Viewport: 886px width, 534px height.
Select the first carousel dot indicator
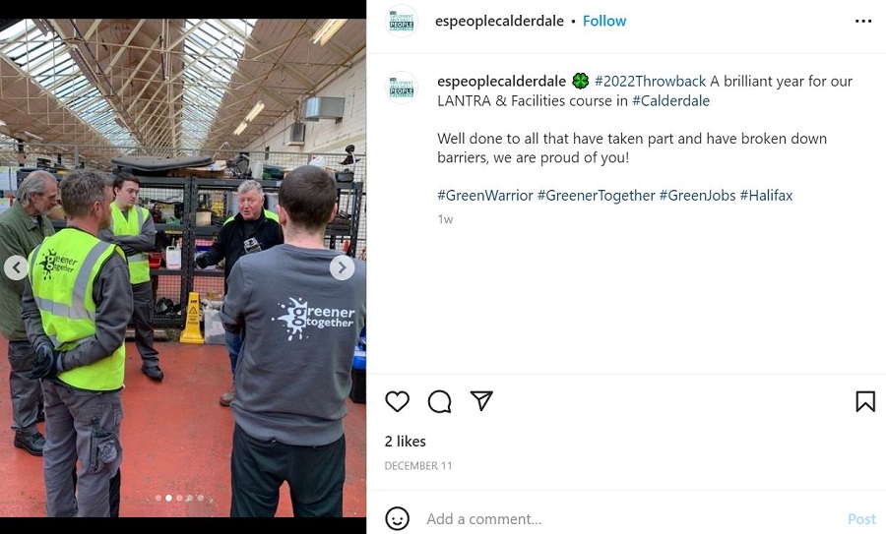pyautogui.click(x=158, y=498)
